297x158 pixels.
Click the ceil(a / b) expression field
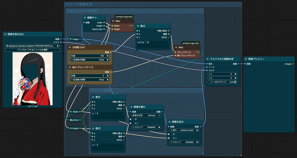(x=153, y=44)
